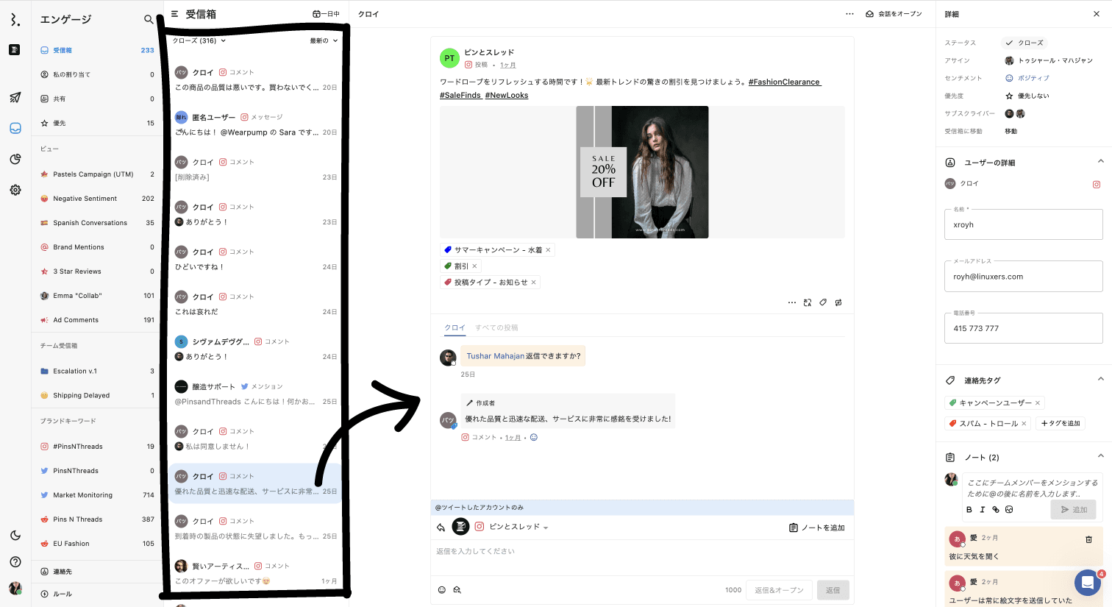1112x607 pixels.
Task: Click the タグを追加 button
Action: (1061, 424)
